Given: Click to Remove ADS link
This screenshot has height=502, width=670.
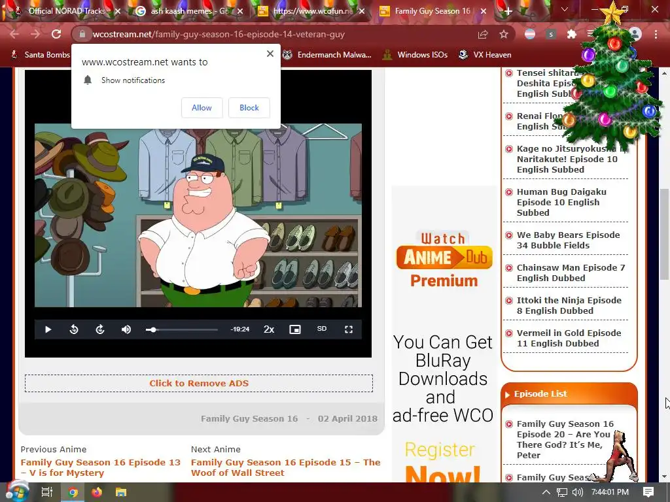Looking at the screenshot, I should click(199, 383).
